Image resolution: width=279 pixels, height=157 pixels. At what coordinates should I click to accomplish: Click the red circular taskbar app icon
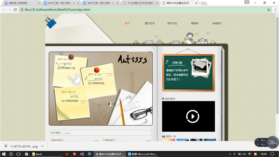pos(75,154)
